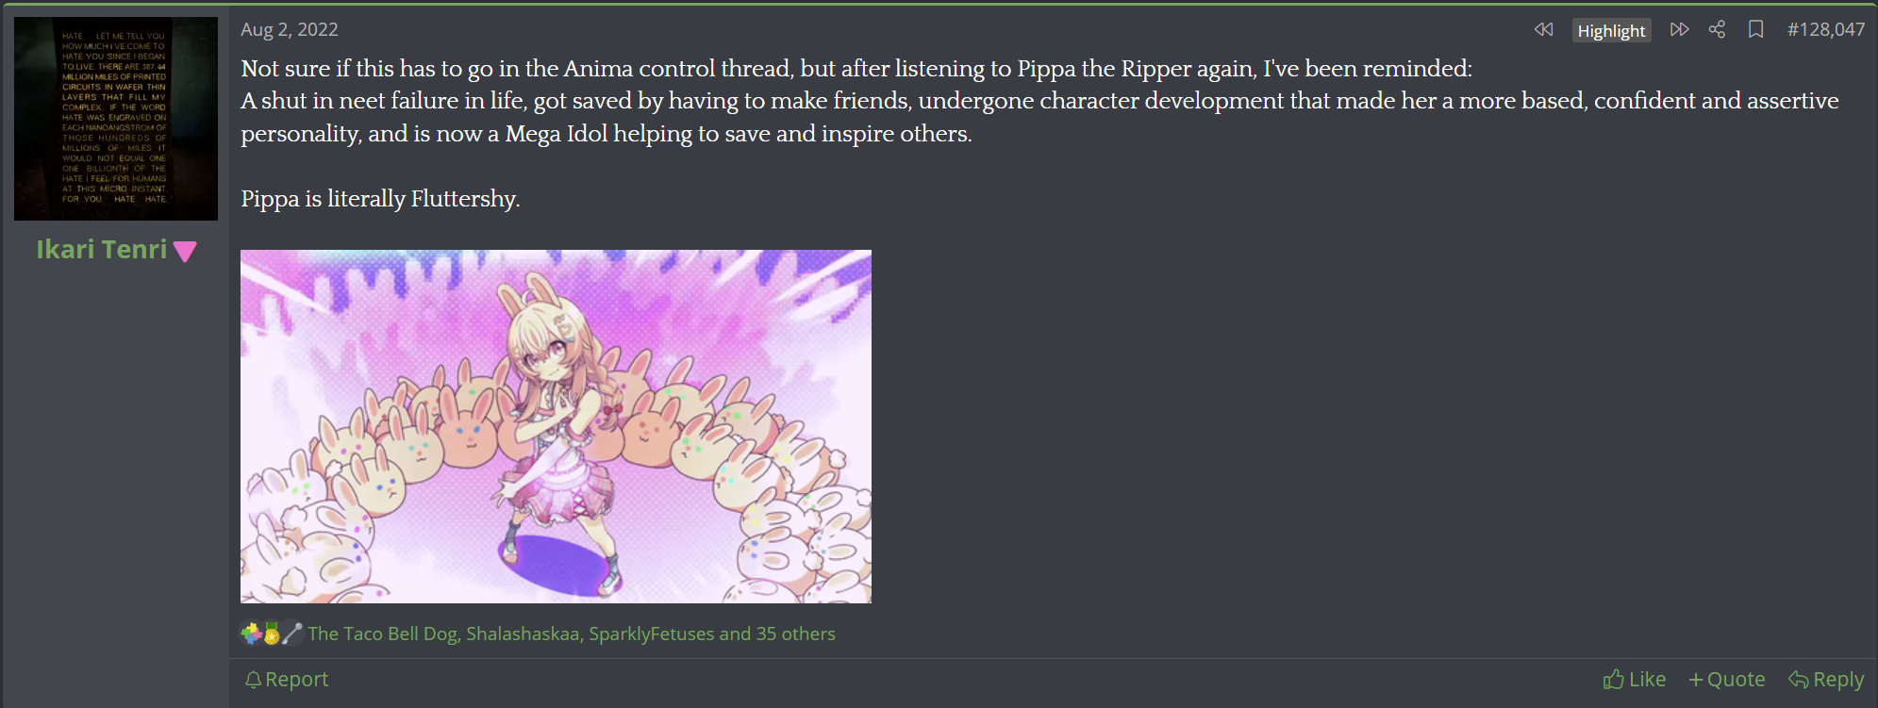Open SparklyFetuses' profile
The height and width of the screenshot is (708, 1878).
(x=652, y=634)
